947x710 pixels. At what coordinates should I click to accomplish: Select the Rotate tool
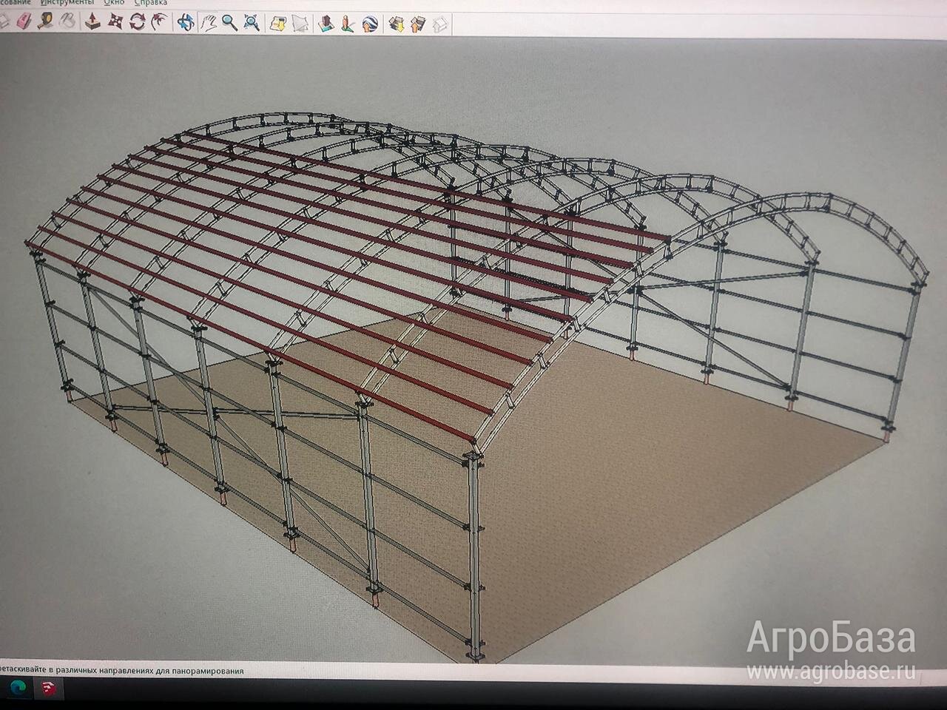tap(138, 21)
